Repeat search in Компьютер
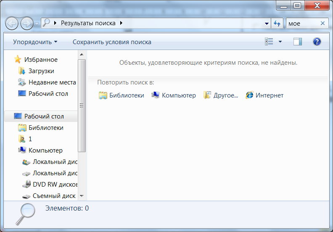Screen dimensions: 333x232 179,95
